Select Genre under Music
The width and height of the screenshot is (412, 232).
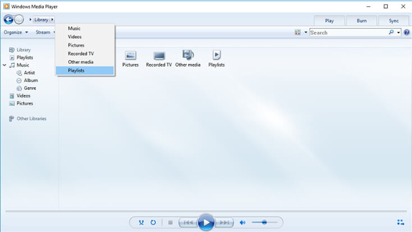click(30, 88)
